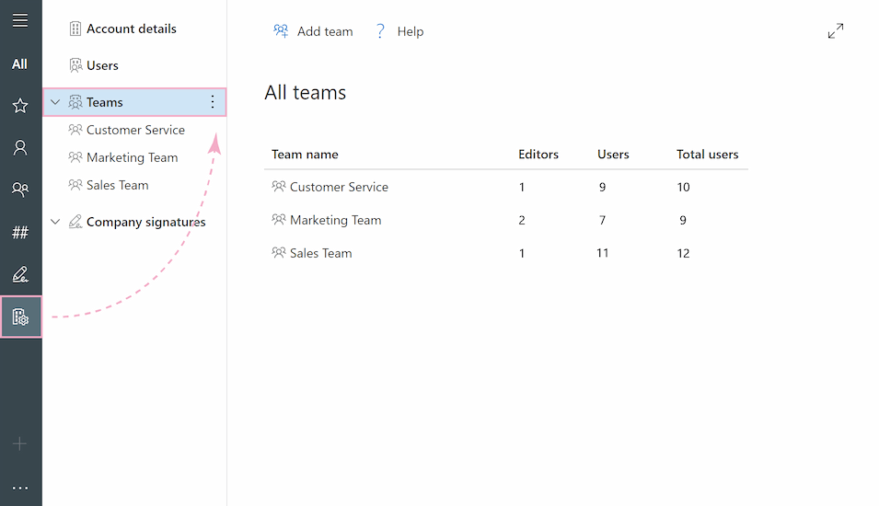This screenshot has width=879, height=506.
Task: Collapse the Company signatures node
Action: [55, 222]
